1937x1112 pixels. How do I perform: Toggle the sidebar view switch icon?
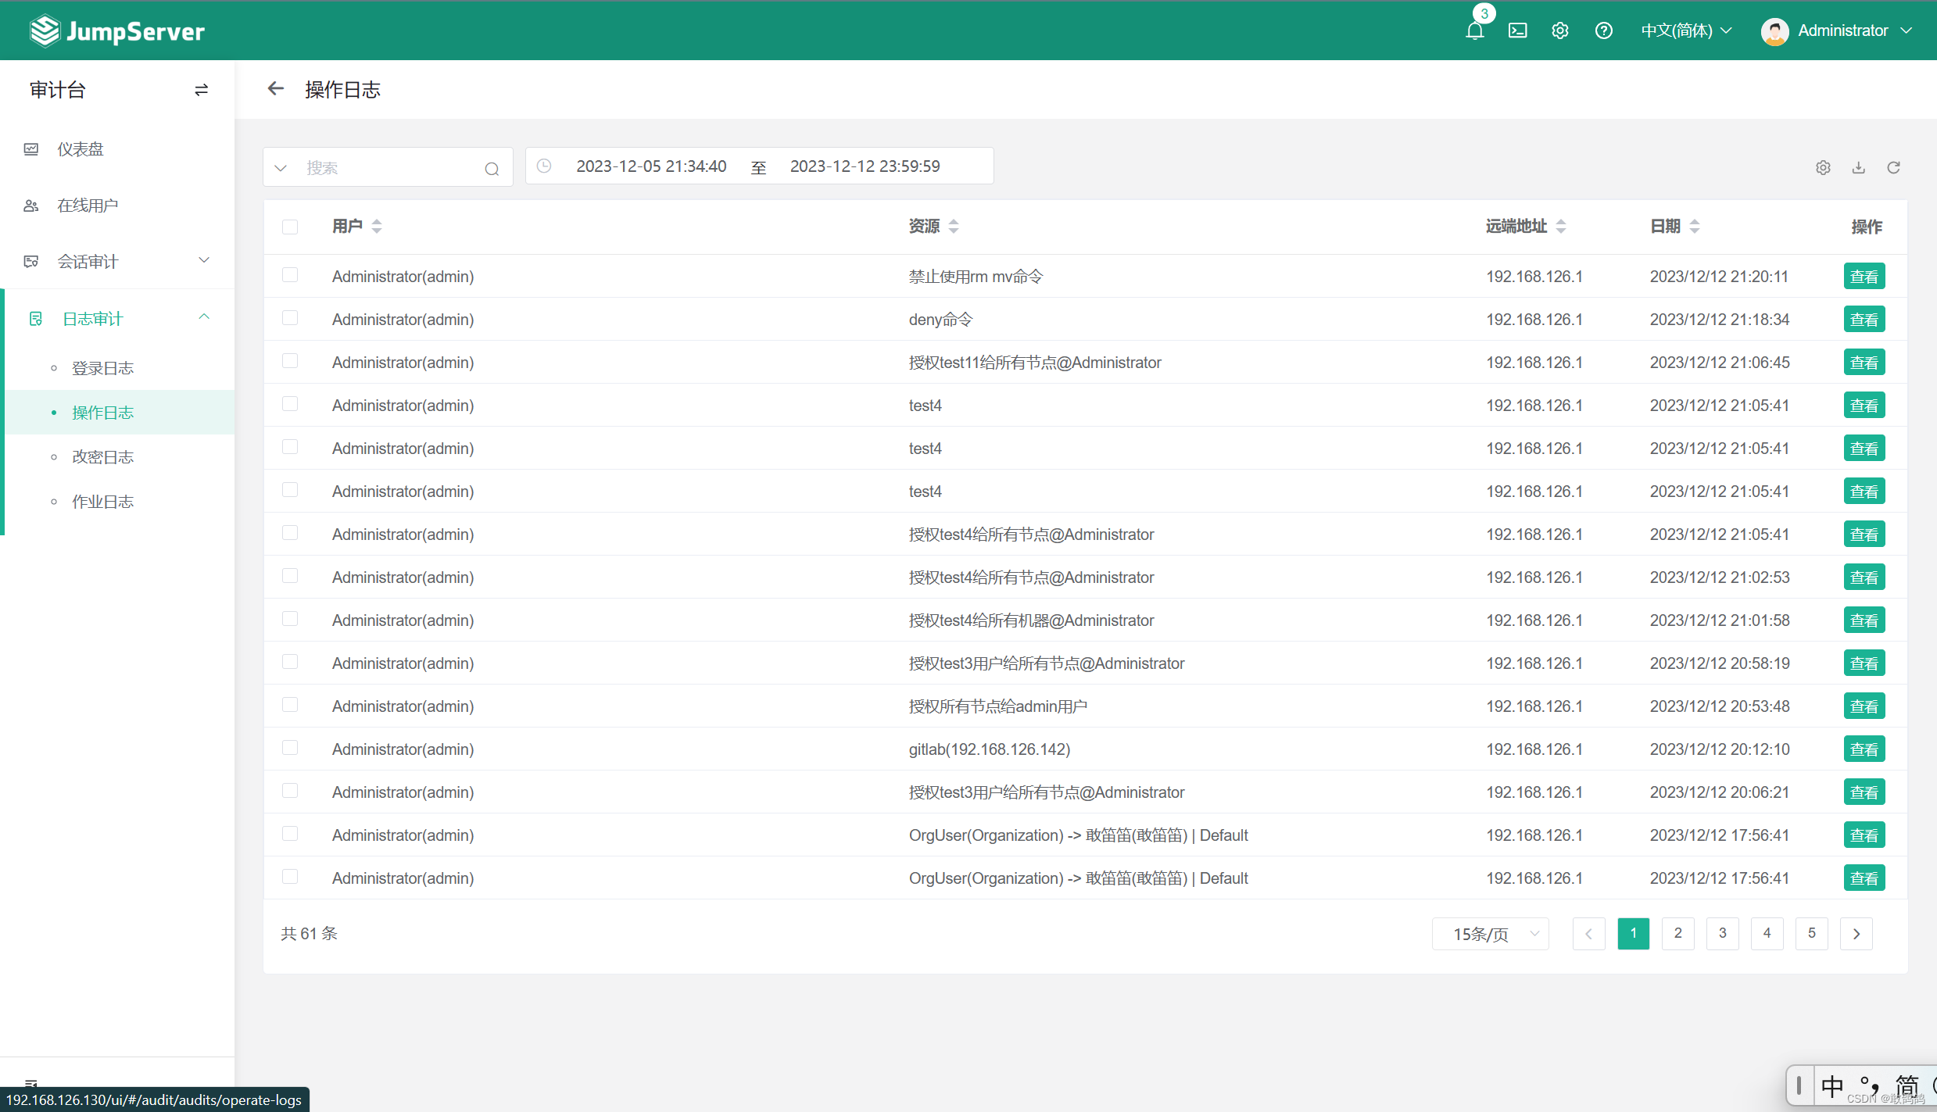tap(201, 90)
